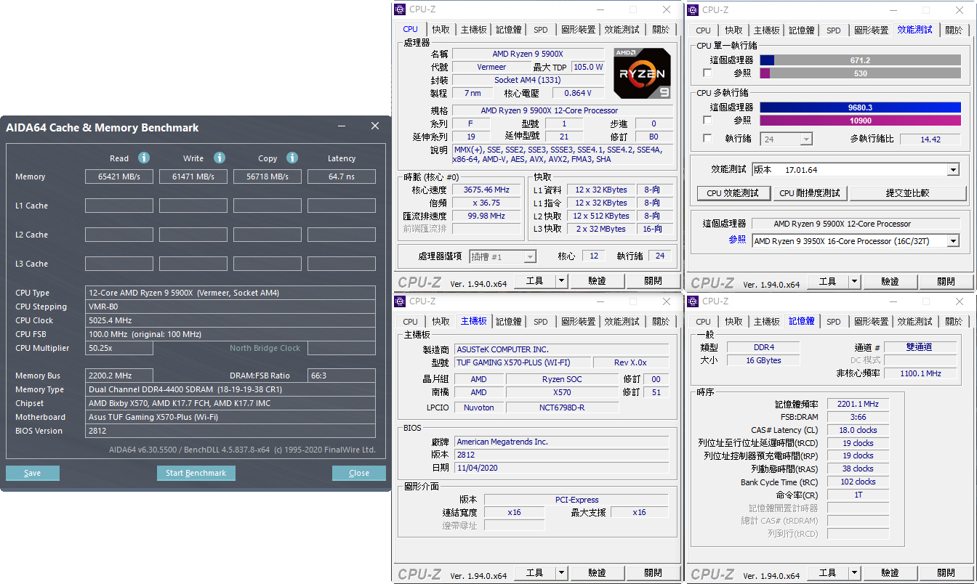Open SPD tab in CPU-Z memory window
This screenshot has width=977, height=584.
833,322
